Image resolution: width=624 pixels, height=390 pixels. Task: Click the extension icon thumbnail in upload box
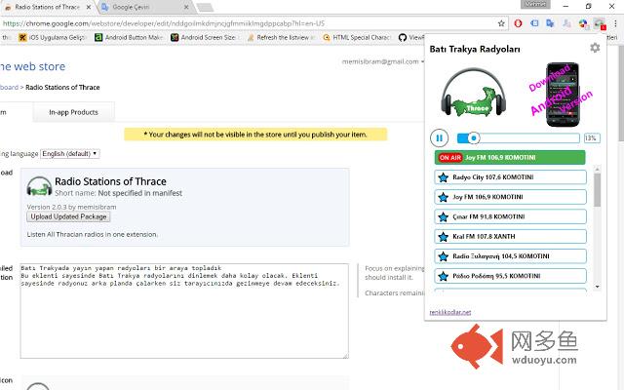click(39, 186)
